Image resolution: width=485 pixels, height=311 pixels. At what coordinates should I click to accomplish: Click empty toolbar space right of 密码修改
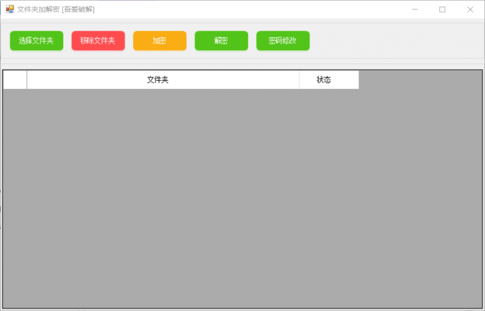point(394,41)
